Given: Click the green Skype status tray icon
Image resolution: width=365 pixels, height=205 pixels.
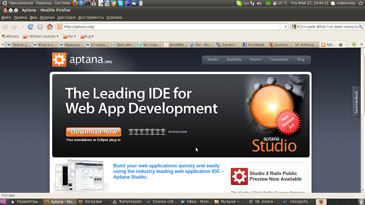Looking at the screenshot, I should [239, 3].
